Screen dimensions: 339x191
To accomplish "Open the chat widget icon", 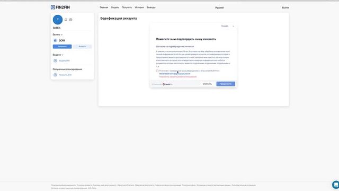I will pyautogui.click(x=335, y=185).
